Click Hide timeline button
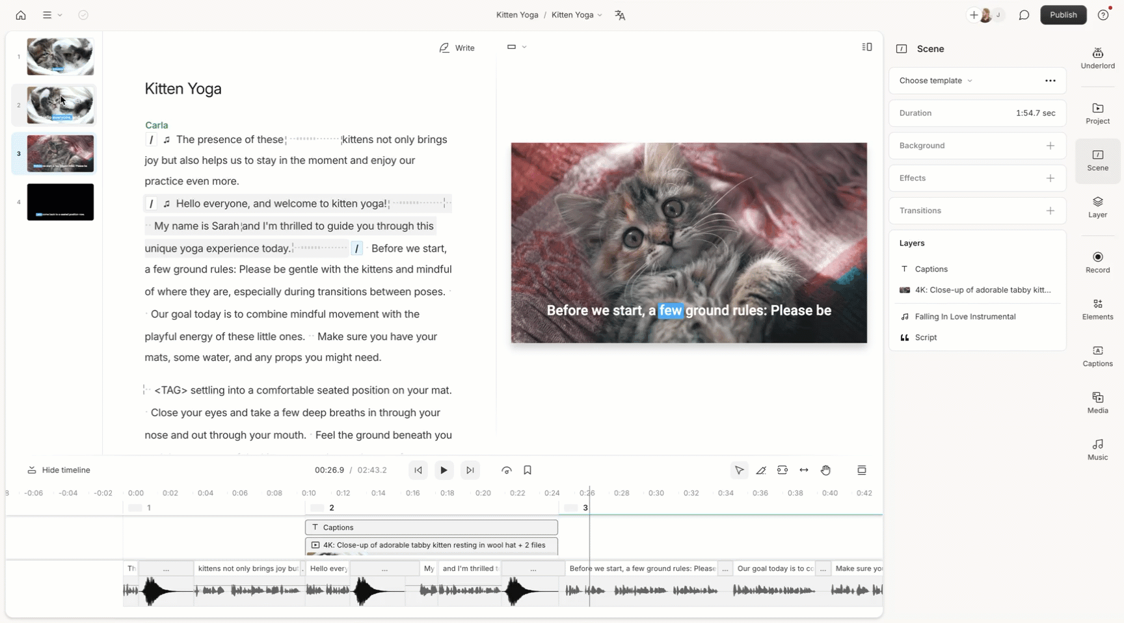 (x=59, y=470)
